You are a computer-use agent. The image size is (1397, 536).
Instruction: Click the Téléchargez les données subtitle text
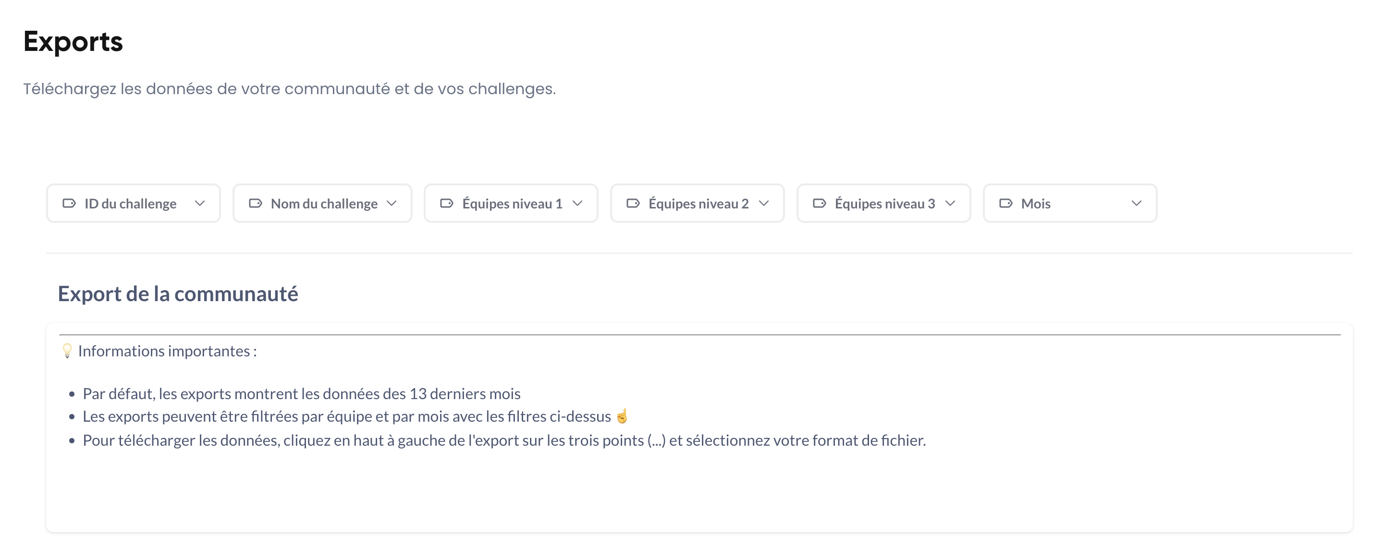pyautogui.click(x=289, y=89)
